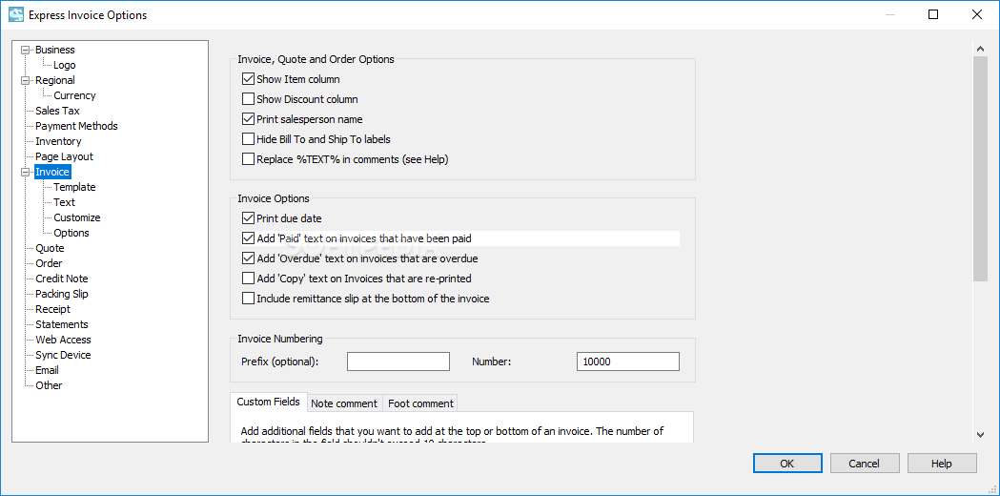The width and height of the screenshot is (1000, 496).
Task: Open the Template item under Invoice
Action: [74, 187]
